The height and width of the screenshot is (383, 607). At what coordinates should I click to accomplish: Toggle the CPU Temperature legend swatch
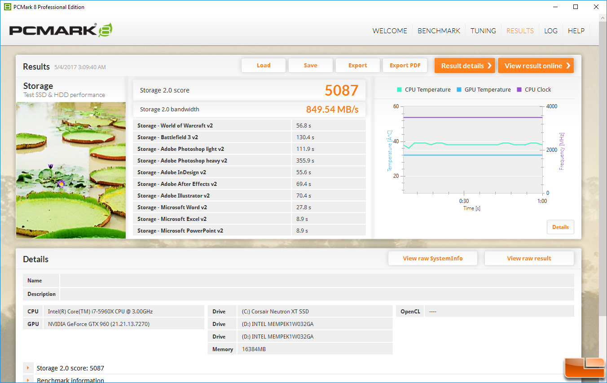399,89
